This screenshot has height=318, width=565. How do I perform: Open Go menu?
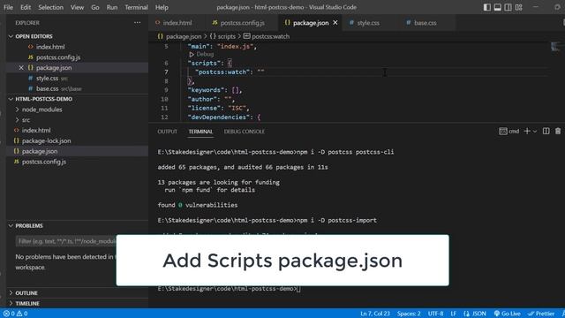coord(95,7)
